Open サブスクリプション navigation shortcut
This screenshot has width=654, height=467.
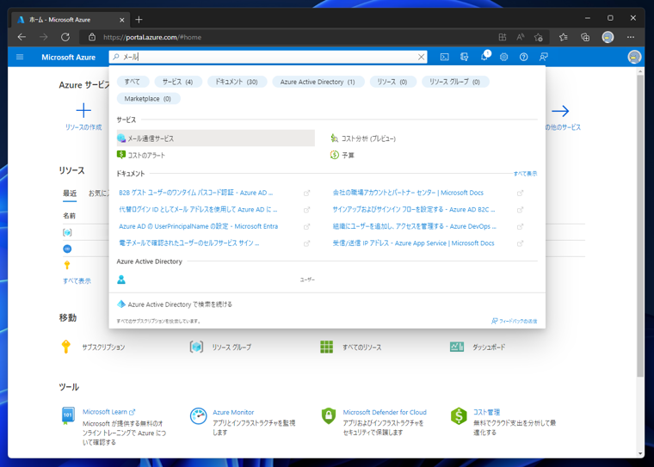[x=93, y=347]
